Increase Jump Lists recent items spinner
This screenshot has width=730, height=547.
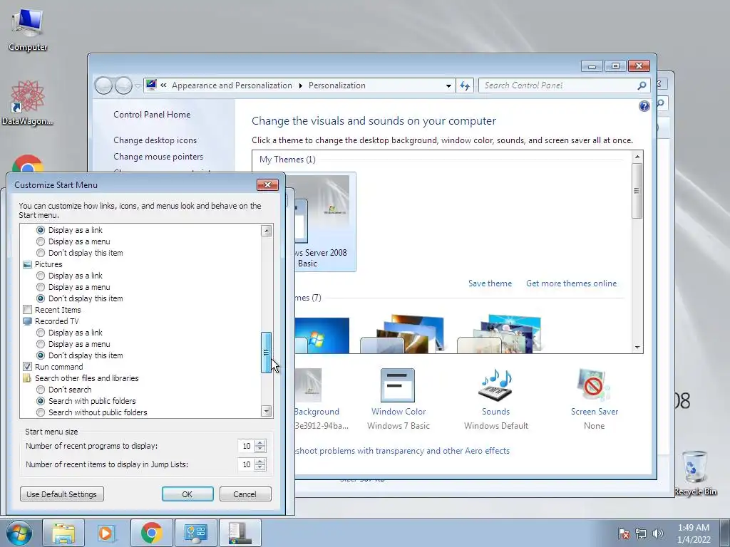pyautogui.click(x=260, y=462)
